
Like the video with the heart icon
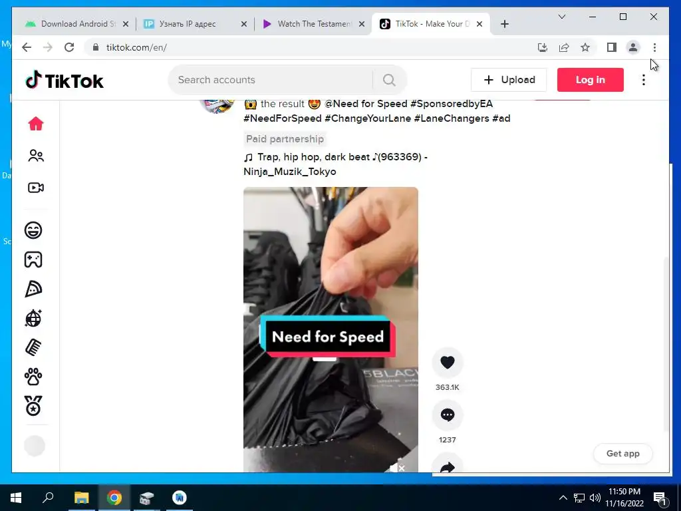click(448, 362)
